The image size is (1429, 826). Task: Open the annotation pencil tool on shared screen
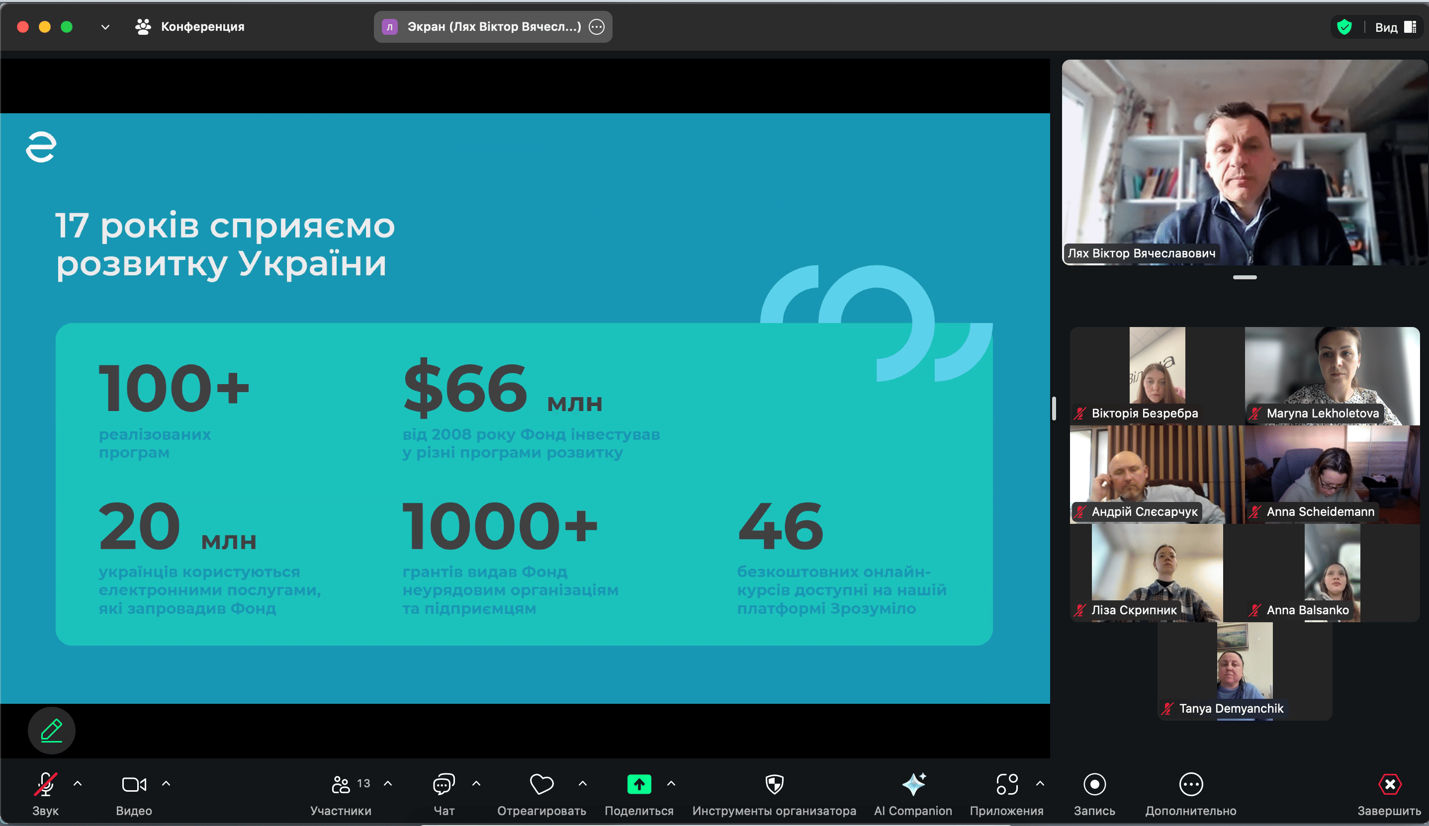(51, 731)
